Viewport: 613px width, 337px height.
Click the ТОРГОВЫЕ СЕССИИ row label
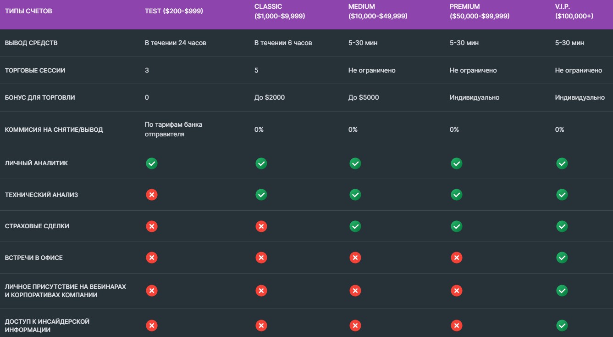[35, 70]
